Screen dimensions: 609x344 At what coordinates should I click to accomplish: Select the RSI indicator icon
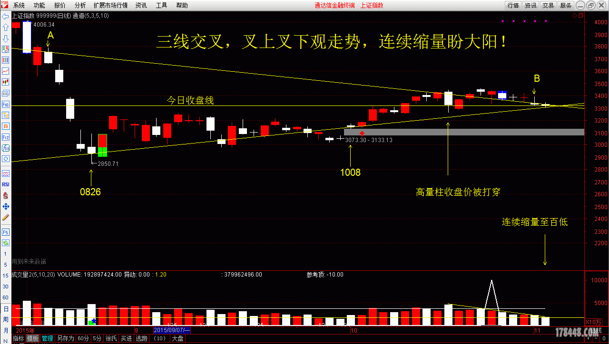pos(6,184)
